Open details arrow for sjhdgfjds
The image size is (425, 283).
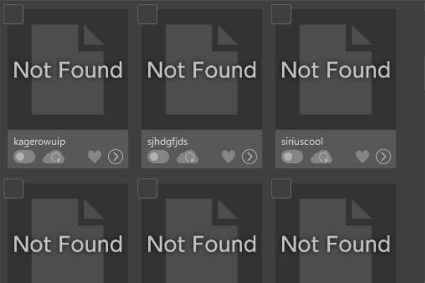pyautogui.click(x=249, y=156)
